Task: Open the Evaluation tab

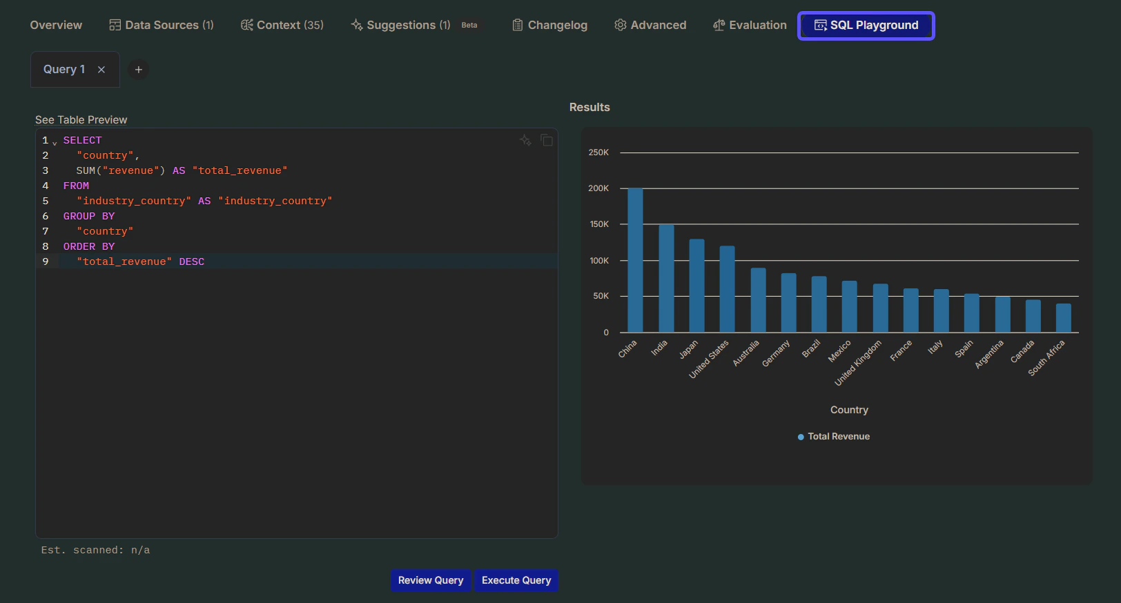Action: (750, 25)
